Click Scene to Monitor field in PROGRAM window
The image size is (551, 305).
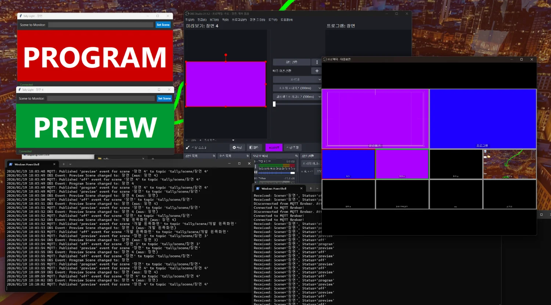101,25
